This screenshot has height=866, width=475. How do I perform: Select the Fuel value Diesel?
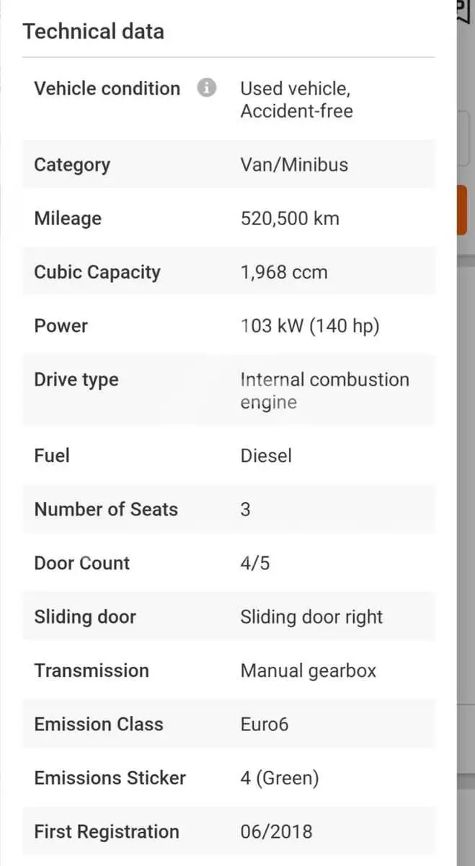tap(266, 455)
